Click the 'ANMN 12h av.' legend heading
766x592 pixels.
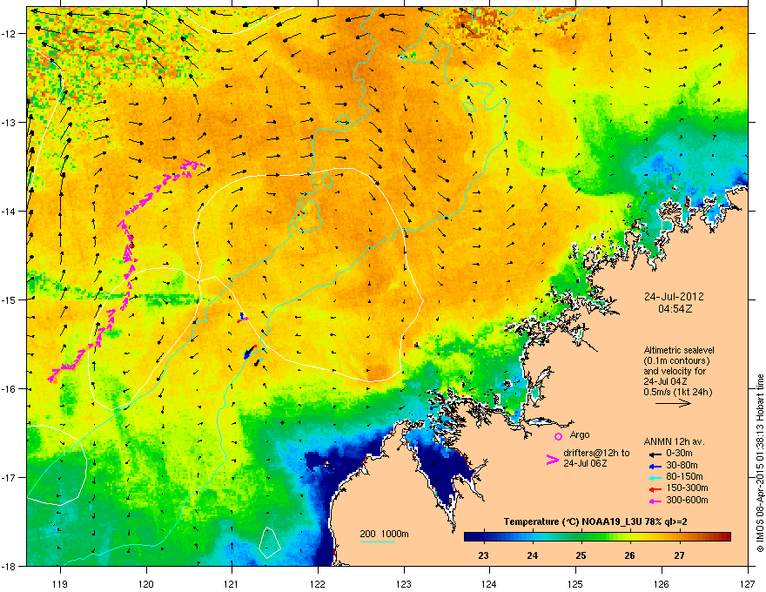(x=674, y=442)
